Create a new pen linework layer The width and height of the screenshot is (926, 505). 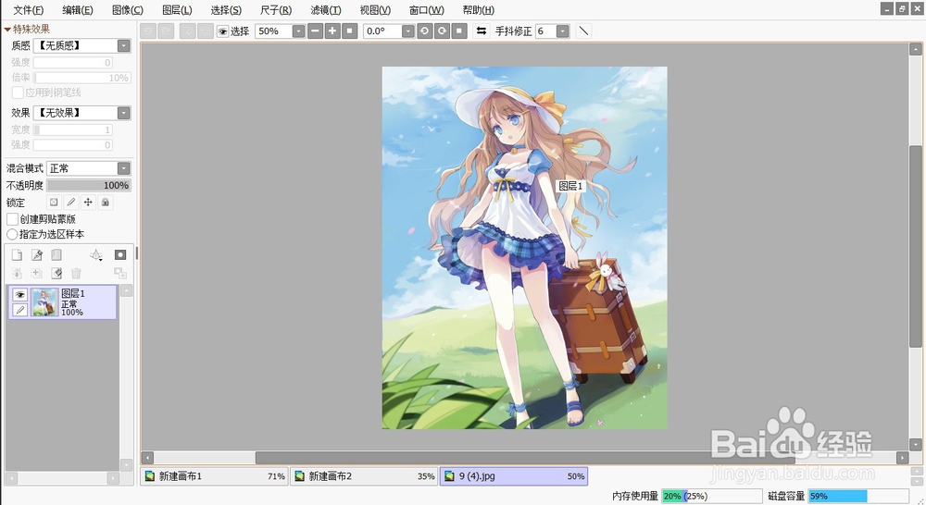pyautogui.click(x=37, y=255)
